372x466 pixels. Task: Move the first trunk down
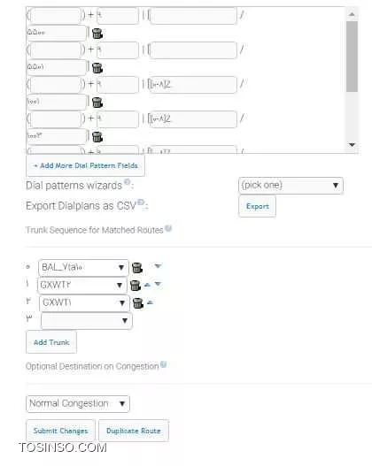click(158, 265)
